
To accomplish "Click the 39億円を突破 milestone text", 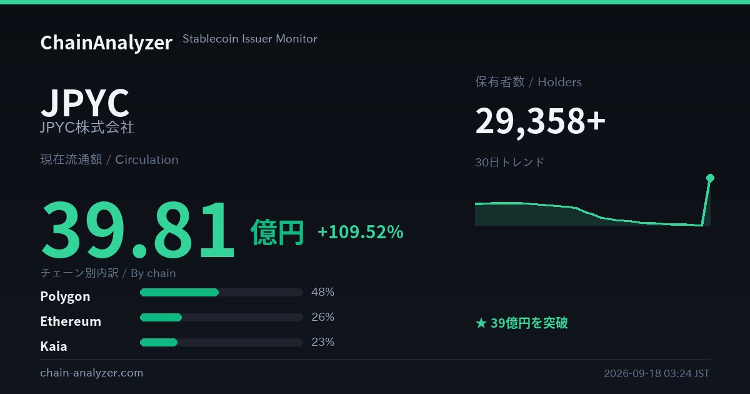I will [x=529, y=323].
